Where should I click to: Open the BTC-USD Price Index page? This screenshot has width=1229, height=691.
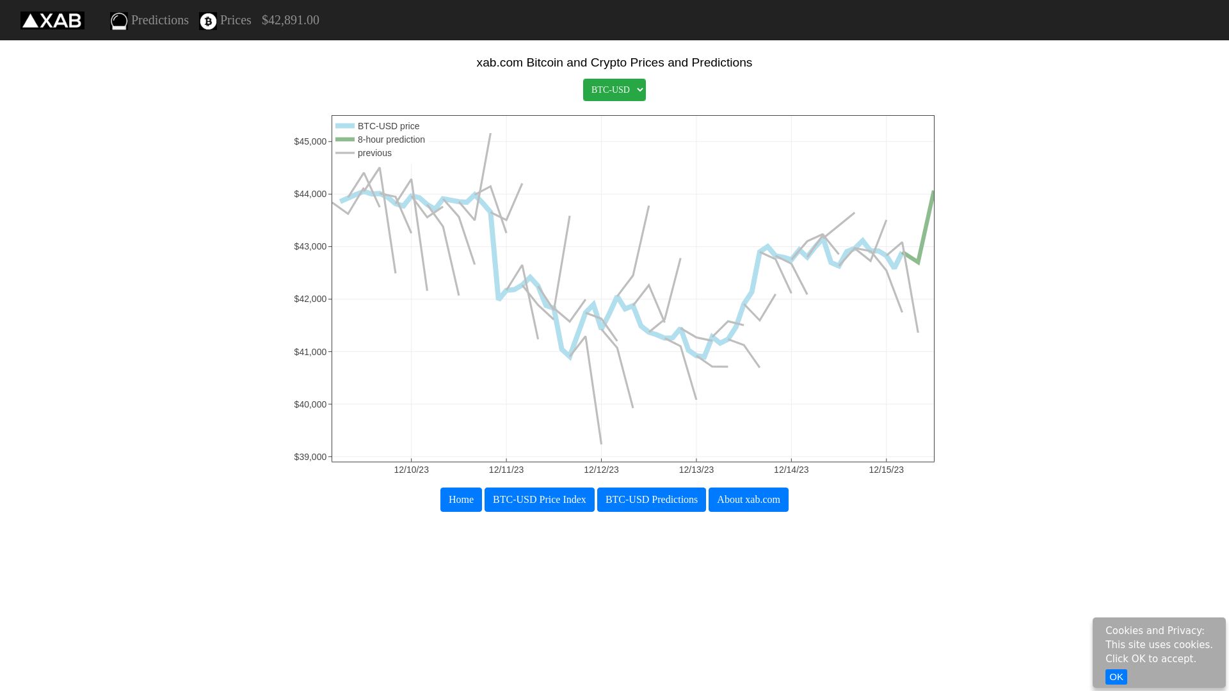click(x=539, y=500)
